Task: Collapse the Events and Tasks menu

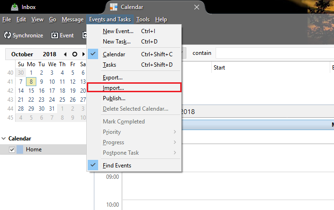Action: (110, 19)
